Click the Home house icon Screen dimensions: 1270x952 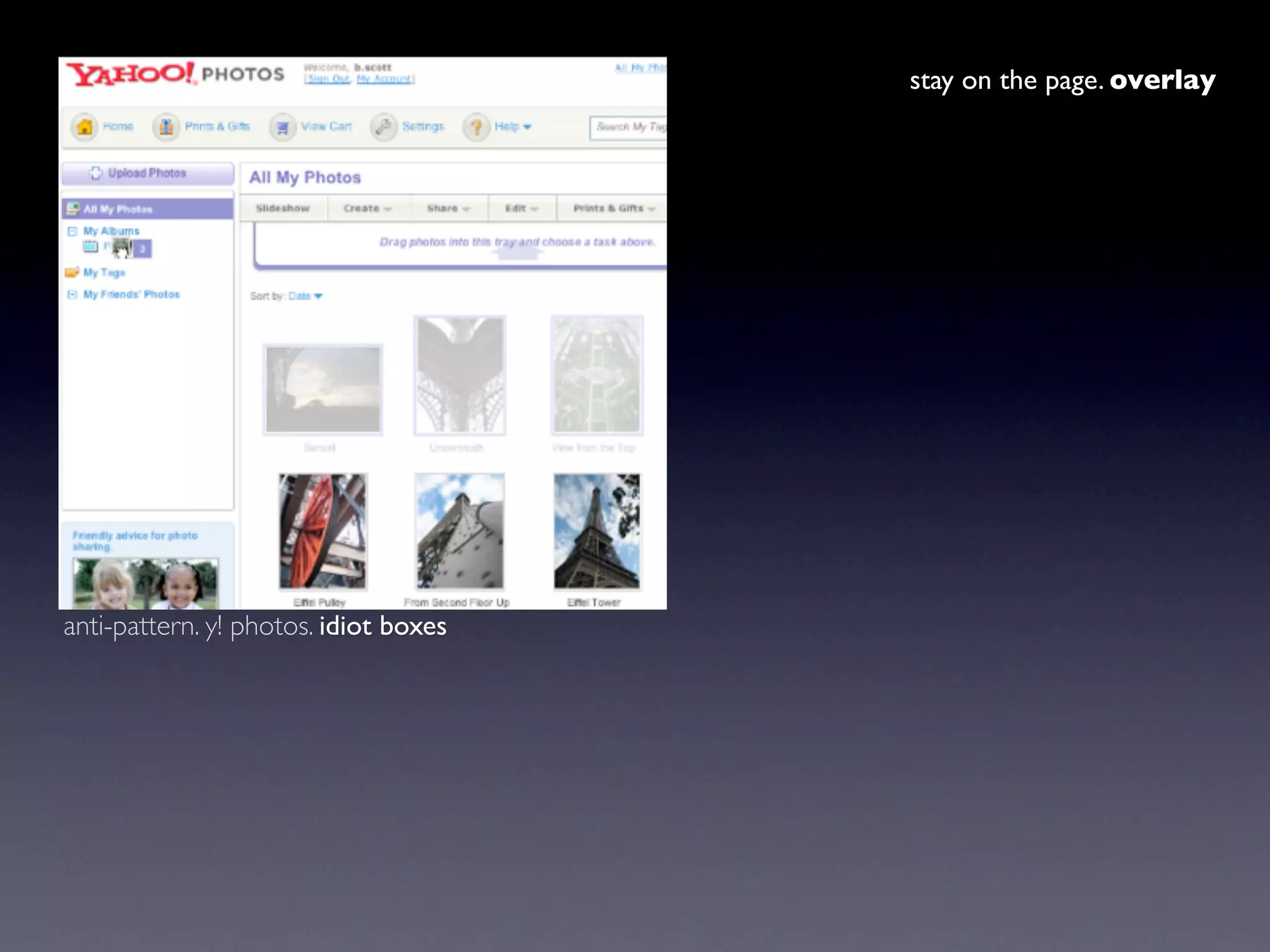click(x=85, y=127)
